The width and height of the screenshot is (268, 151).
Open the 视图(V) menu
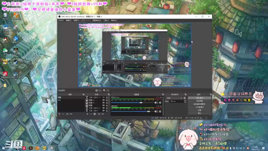tap(76, 20)
